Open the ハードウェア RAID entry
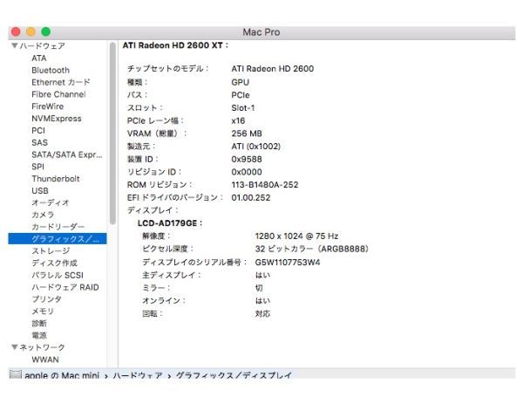Screen dimensions: 523x404 [65, 287]
